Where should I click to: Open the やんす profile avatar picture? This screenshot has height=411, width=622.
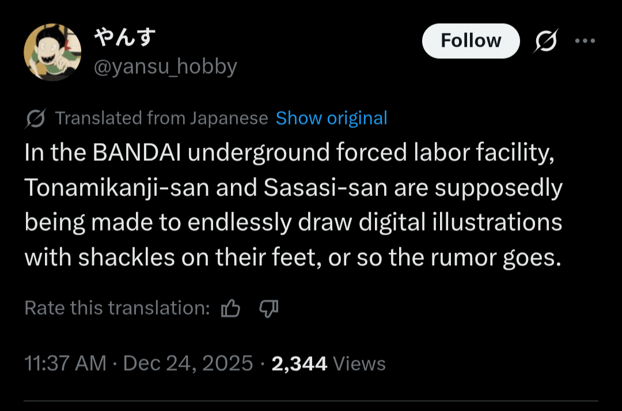52,52
